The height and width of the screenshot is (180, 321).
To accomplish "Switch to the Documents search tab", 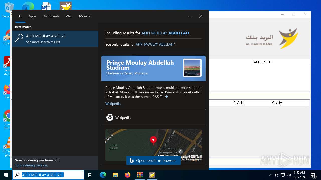I will click(x=51, y=16).
